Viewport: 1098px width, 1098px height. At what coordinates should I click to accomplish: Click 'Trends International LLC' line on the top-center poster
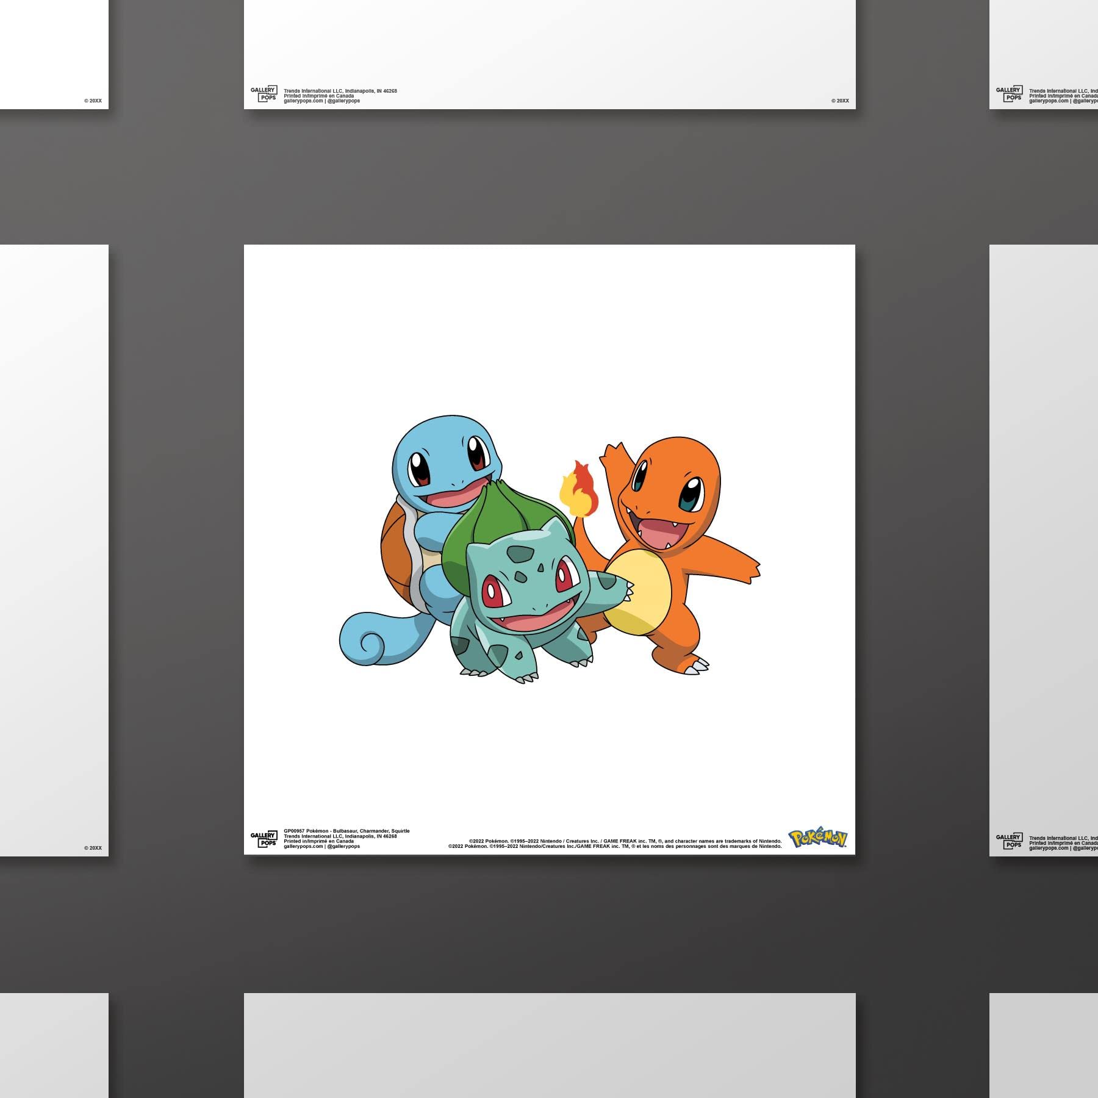click(340, 91)
